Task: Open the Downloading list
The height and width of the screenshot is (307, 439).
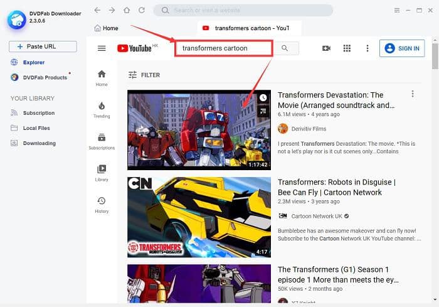Action: tap(33, 143)
